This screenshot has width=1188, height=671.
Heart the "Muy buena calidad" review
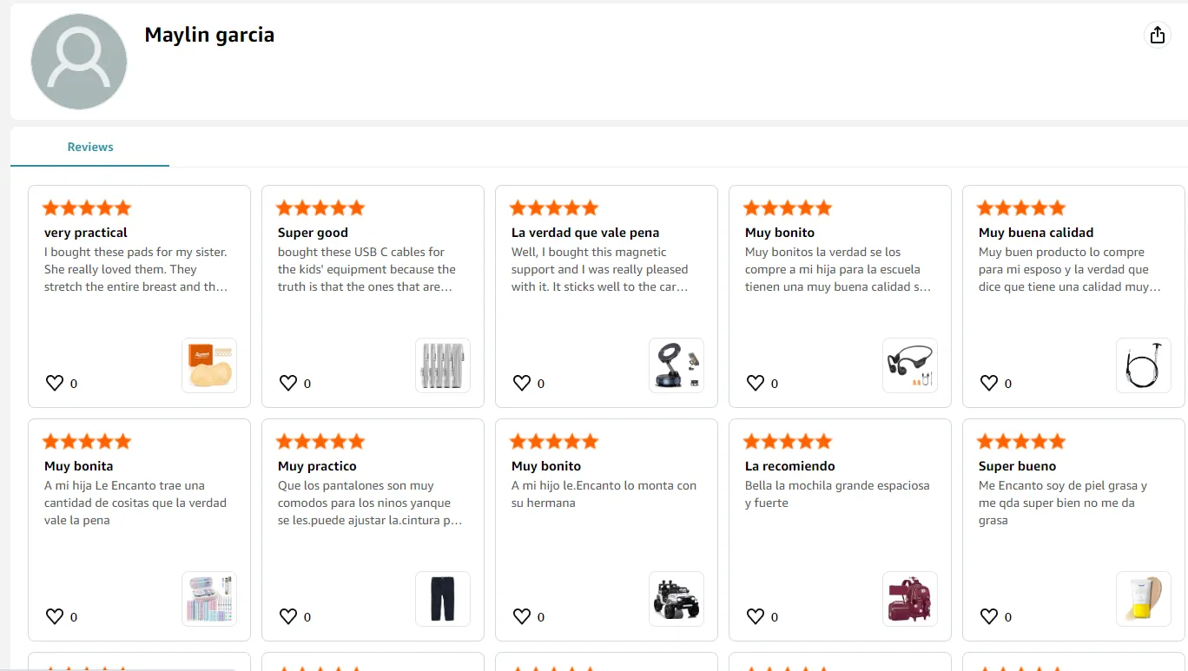click(x=989, y=383)
